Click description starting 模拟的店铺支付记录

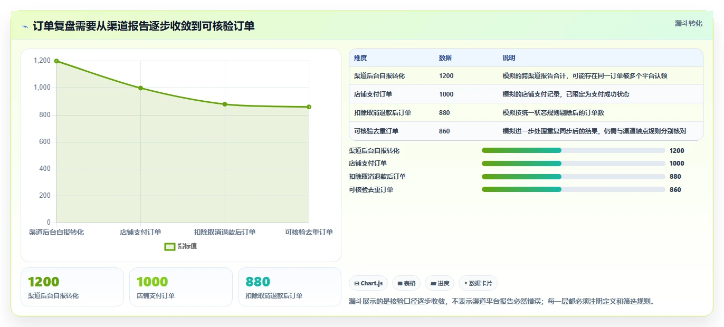click(x=566, y=94)
